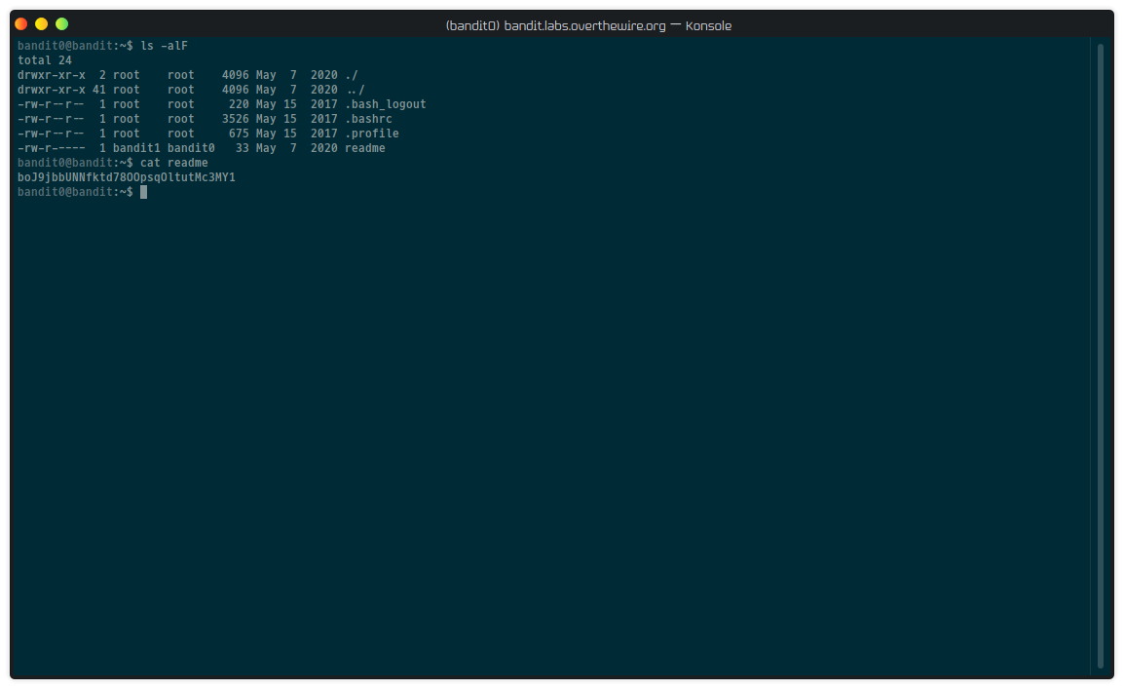Click the './' directory entry
The width and height of the screenshot is (1124, 689).
[x=352, y=75]
